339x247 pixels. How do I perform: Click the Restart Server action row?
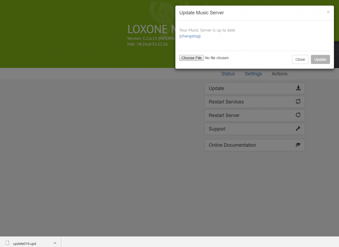[x=254, y=115]
